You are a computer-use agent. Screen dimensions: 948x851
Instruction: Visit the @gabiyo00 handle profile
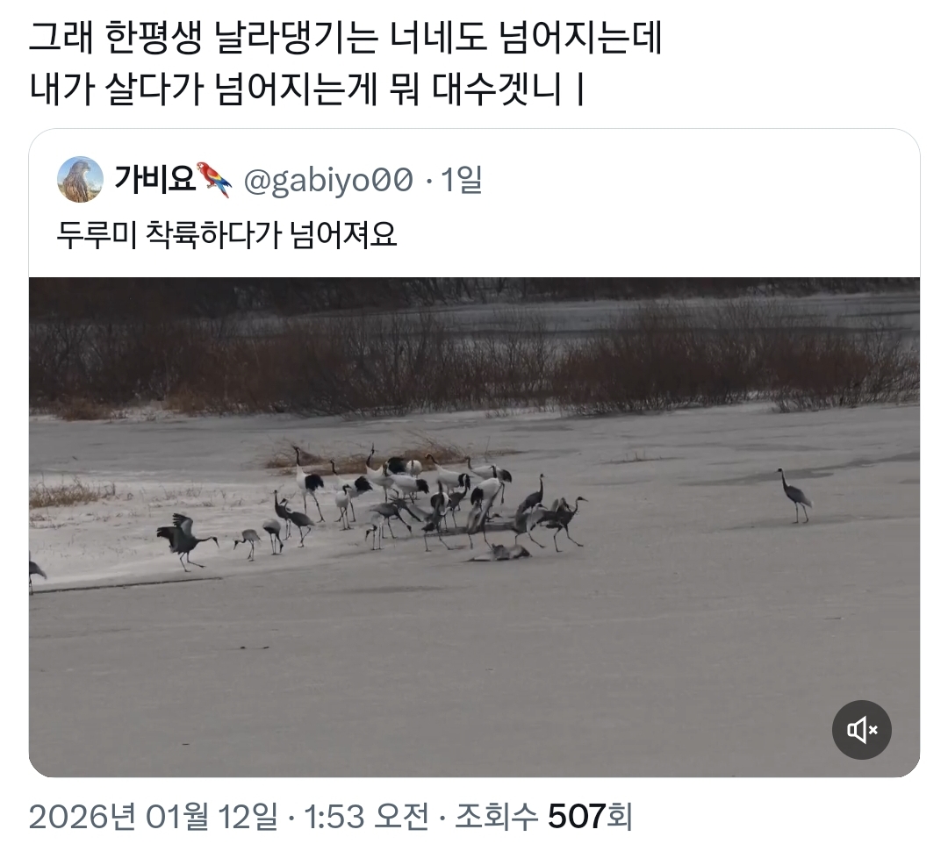pyautogui.click(x=328, y=180)
